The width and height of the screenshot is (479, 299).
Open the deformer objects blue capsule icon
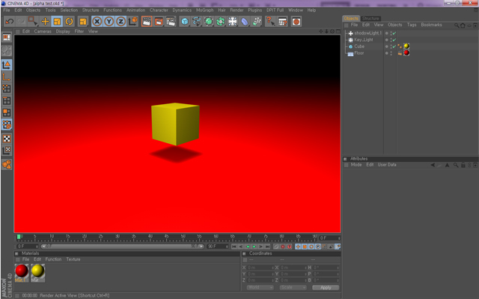point(245,22)
